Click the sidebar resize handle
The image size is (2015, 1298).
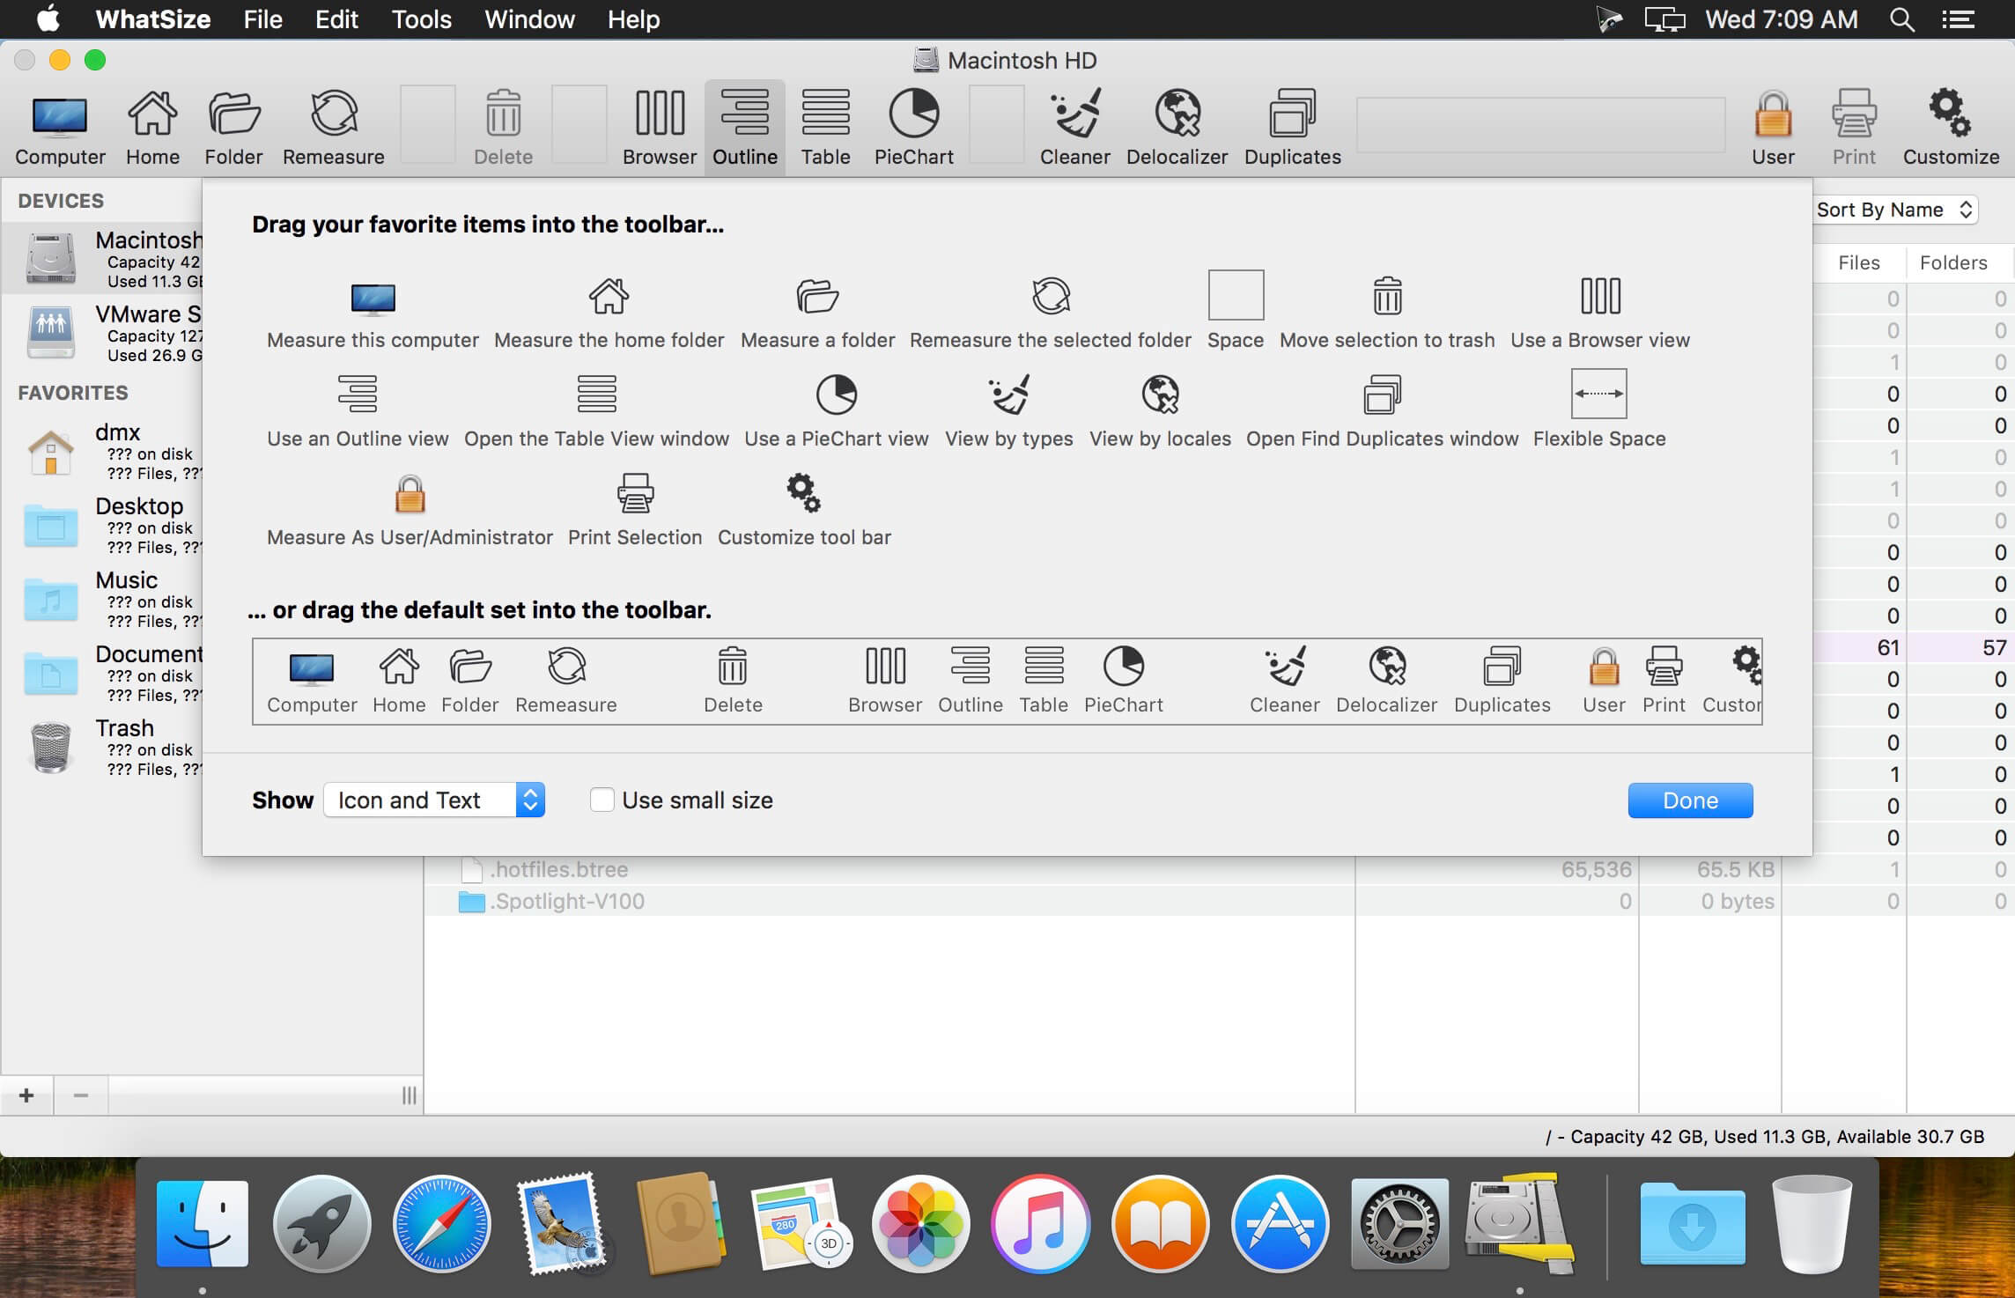click(x=409, y=1095)
